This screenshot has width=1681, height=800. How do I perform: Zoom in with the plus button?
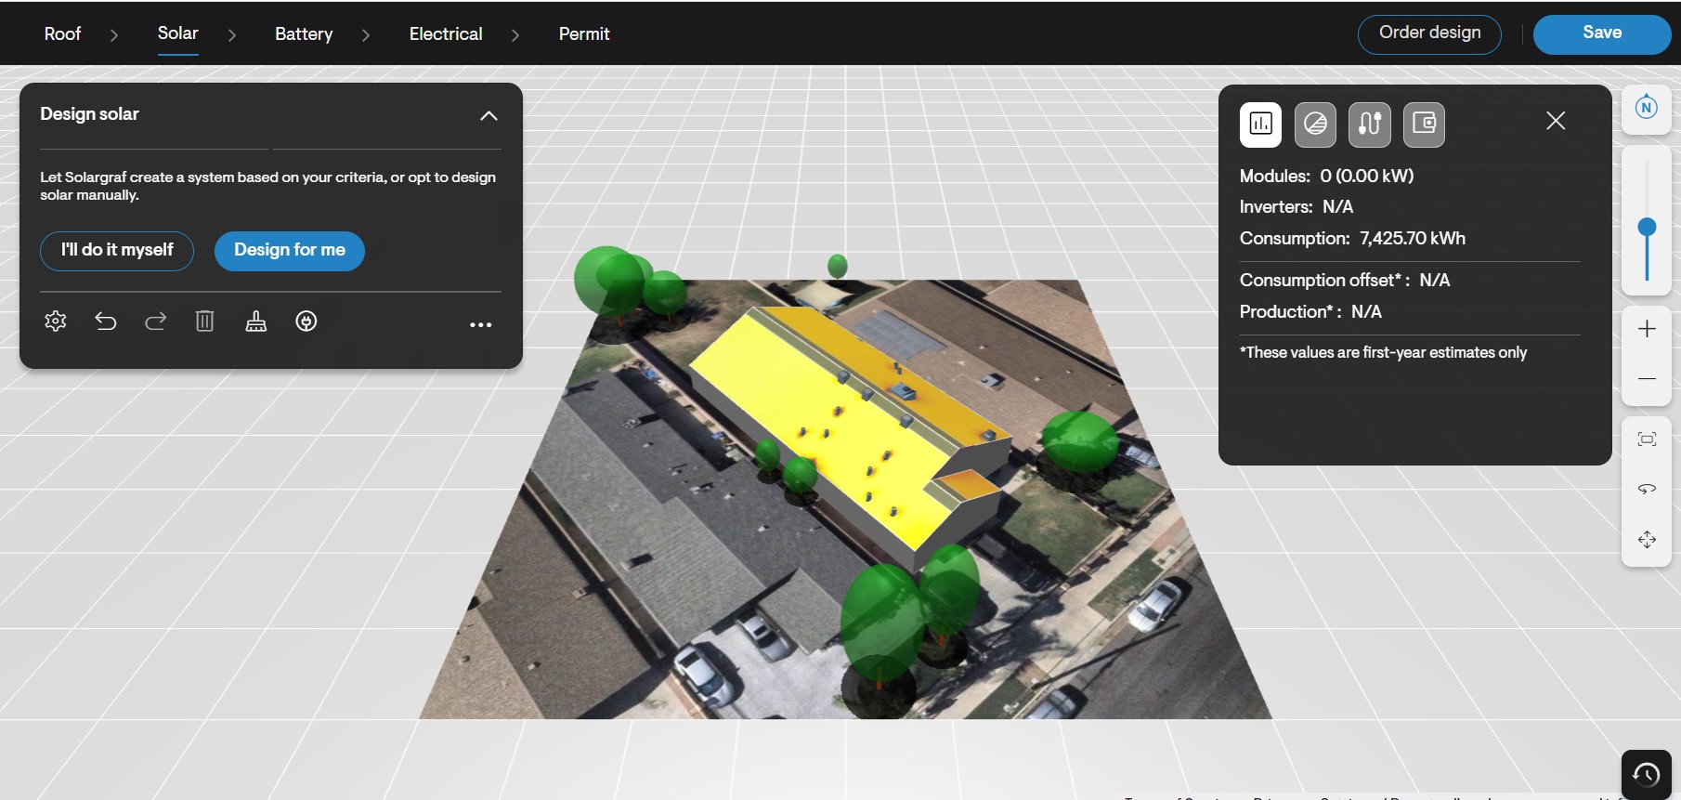point(1647,329)
